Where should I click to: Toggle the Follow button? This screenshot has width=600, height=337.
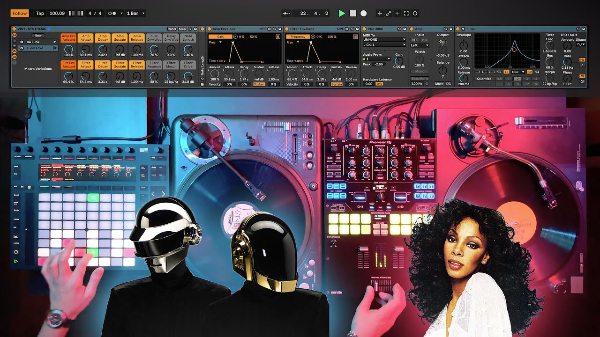tap(20, 14)
